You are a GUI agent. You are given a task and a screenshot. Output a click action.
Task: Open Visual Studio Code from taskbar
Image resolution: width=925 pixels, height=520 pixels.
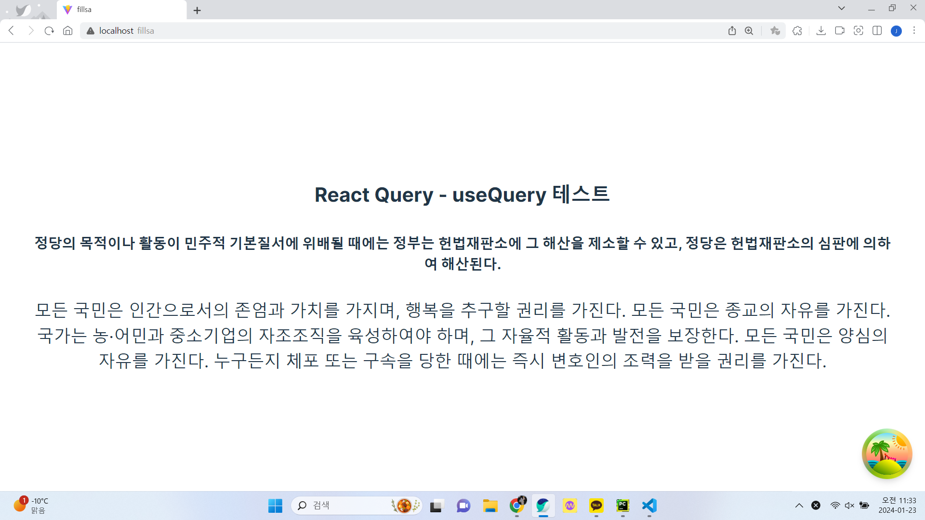[649, 506]
